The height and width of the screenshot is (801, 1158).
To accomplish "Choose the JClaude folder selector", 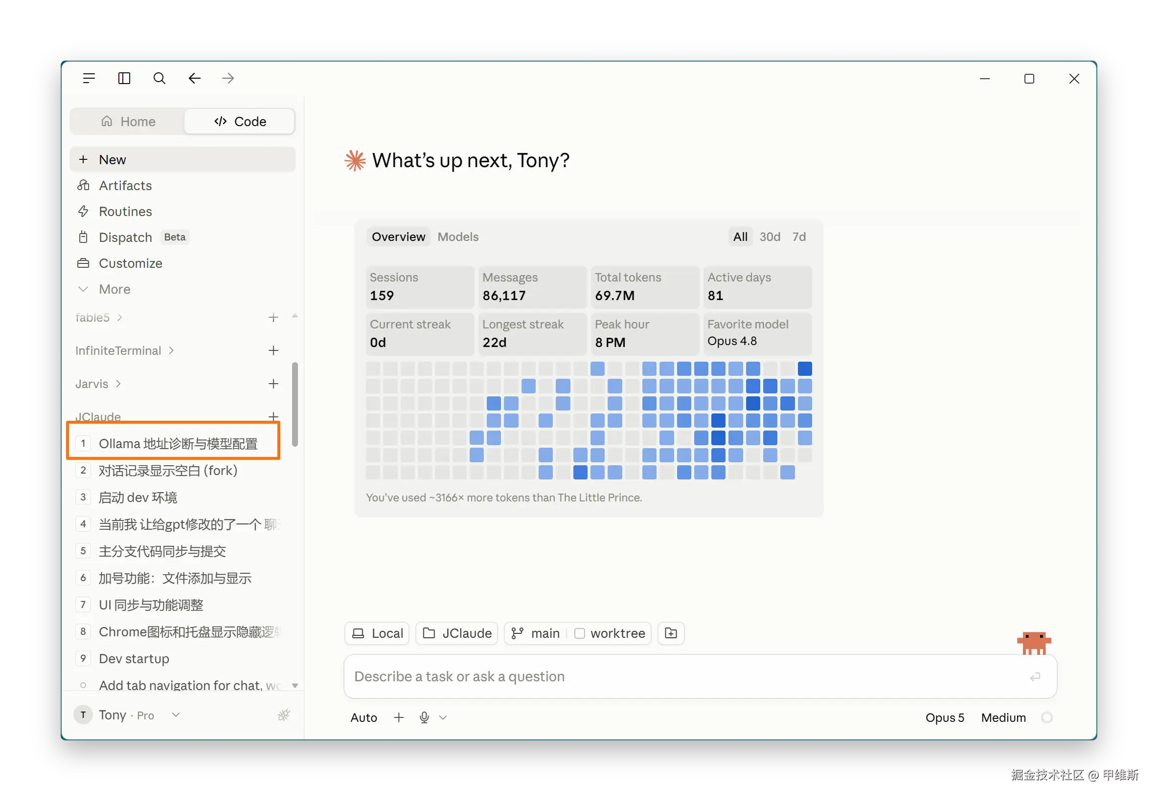I will pyautogui.click(x=456, y=633).
